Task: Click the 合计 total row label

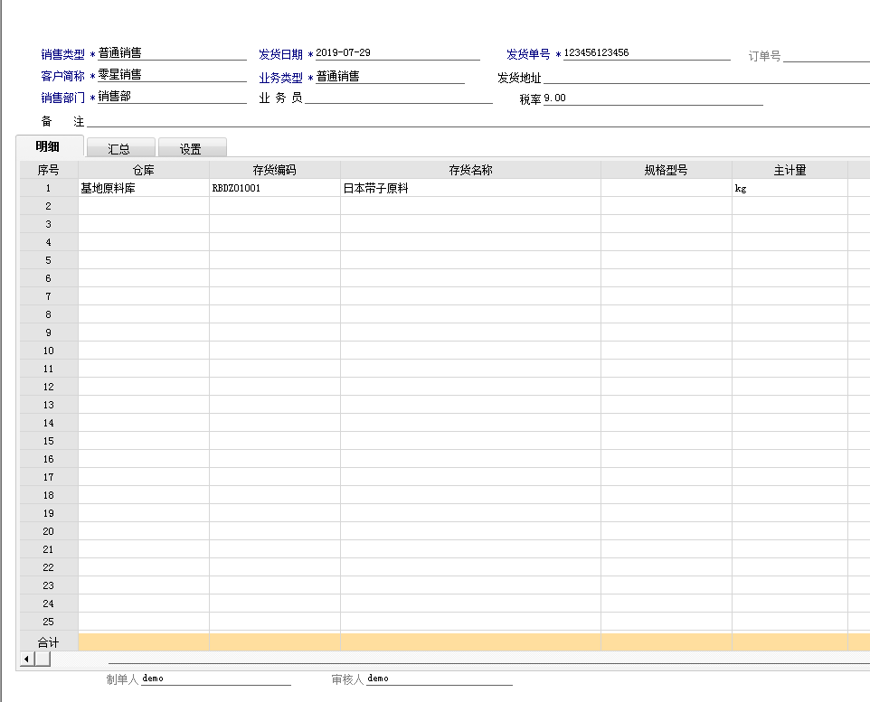Action: tap(49, 642)
